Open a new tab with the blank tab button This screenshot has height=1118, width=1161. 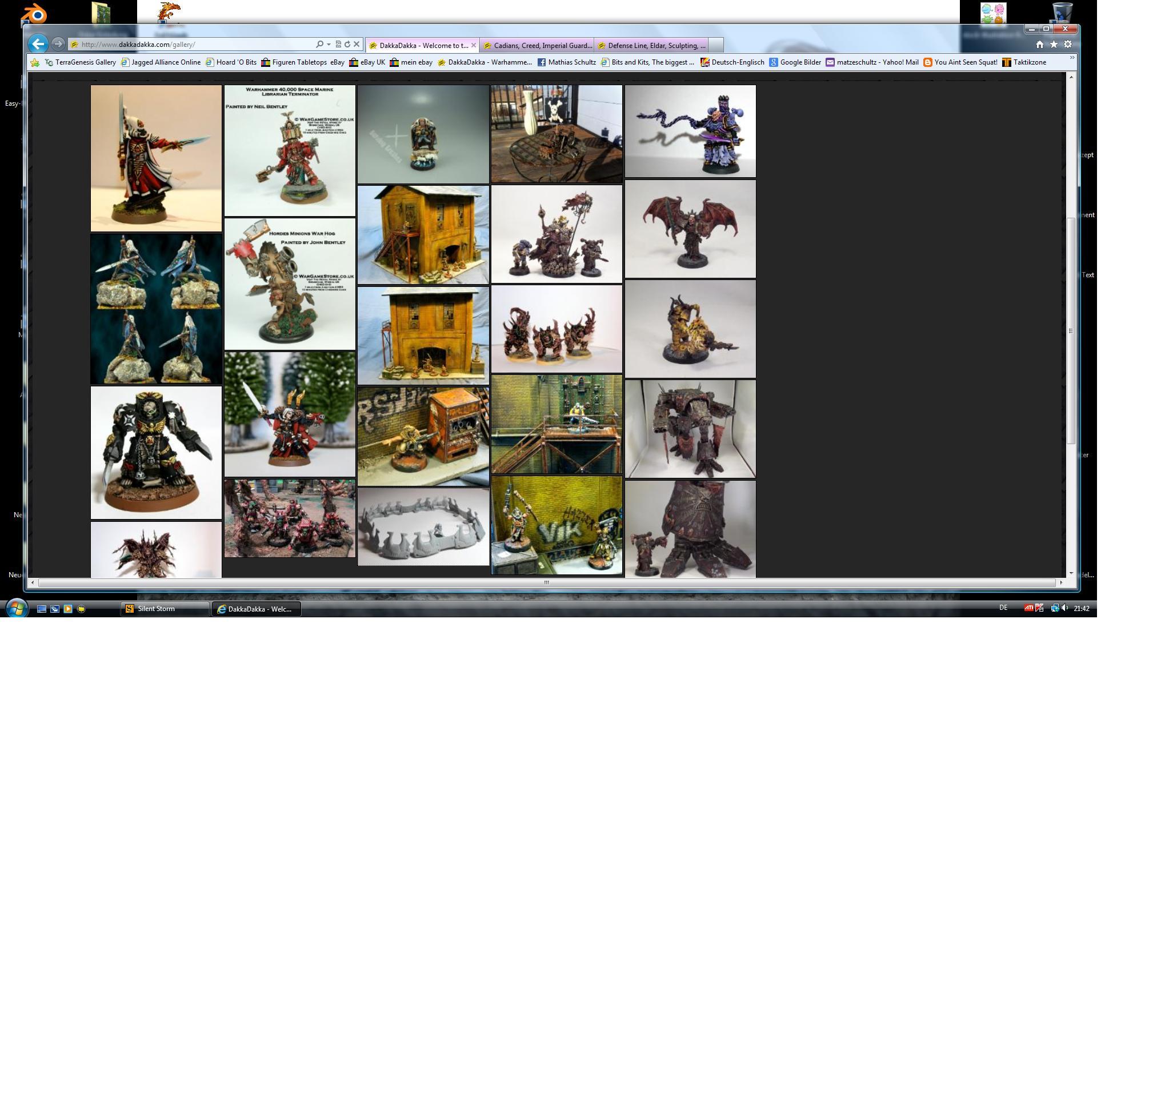[x=715, y=46]
